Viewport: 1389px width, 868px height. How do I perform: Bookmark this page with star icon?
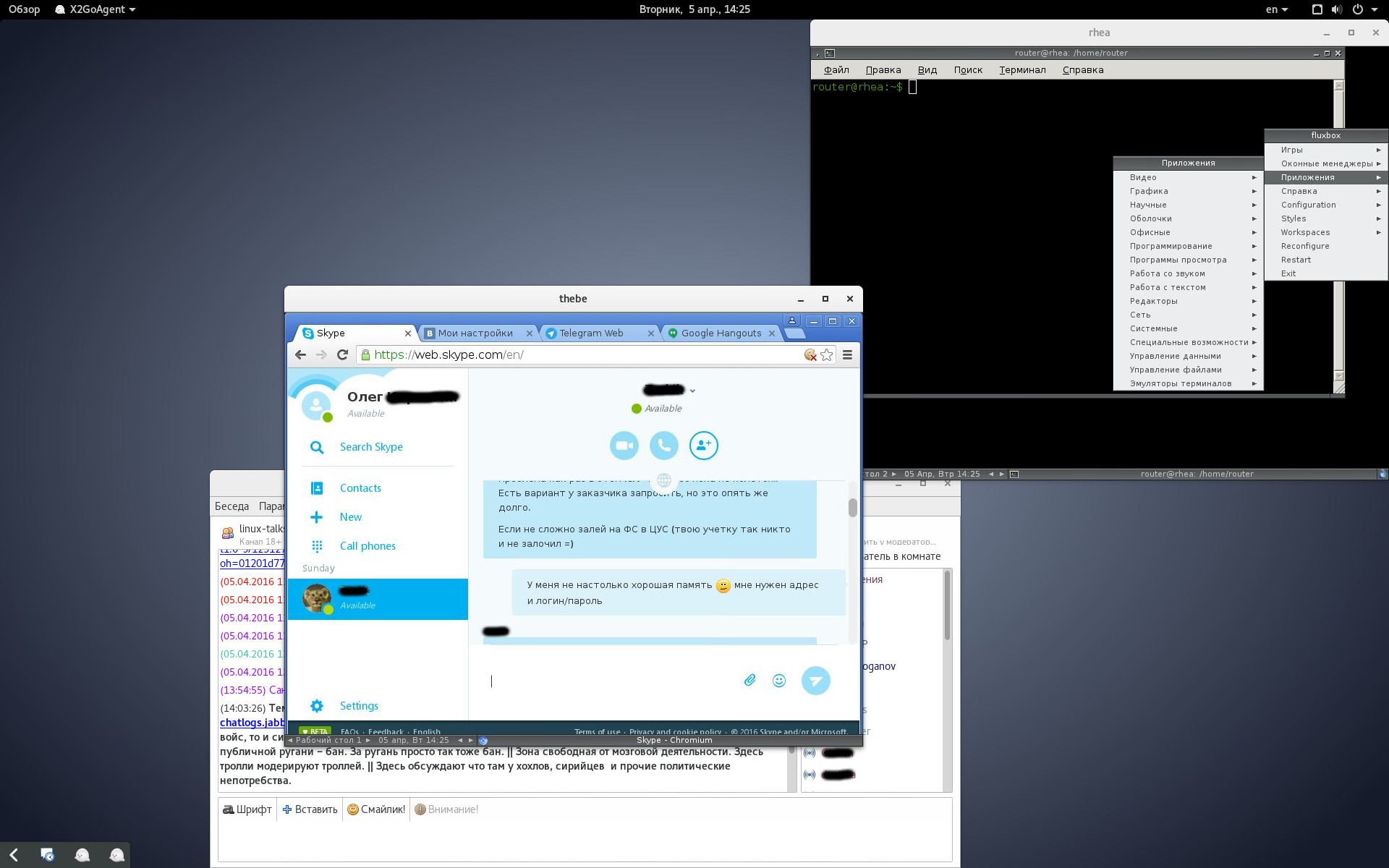click(x=826, y=354)
